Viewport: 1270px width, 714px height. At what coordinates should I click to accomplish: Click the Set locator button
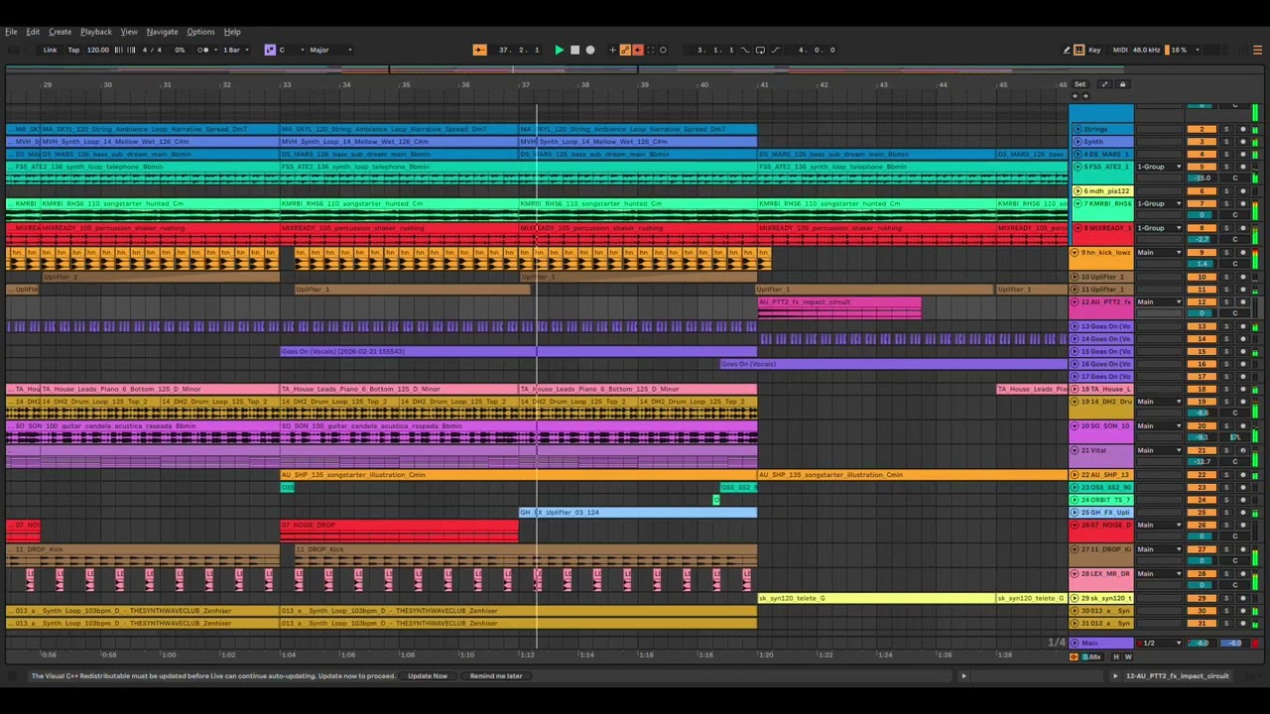click(x=1079, y=84)
